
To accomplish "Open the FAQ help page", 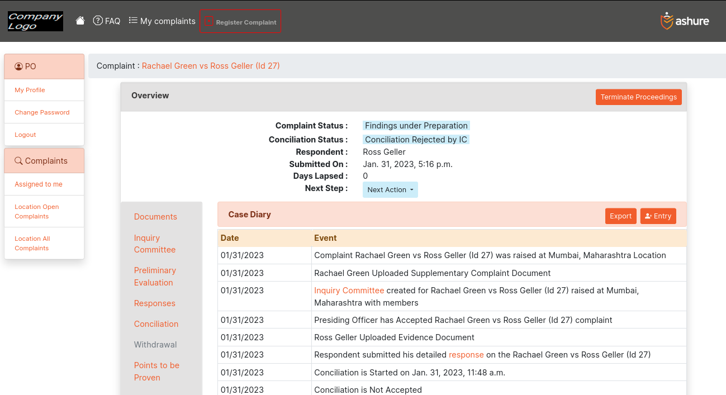I will click(107, 21).
